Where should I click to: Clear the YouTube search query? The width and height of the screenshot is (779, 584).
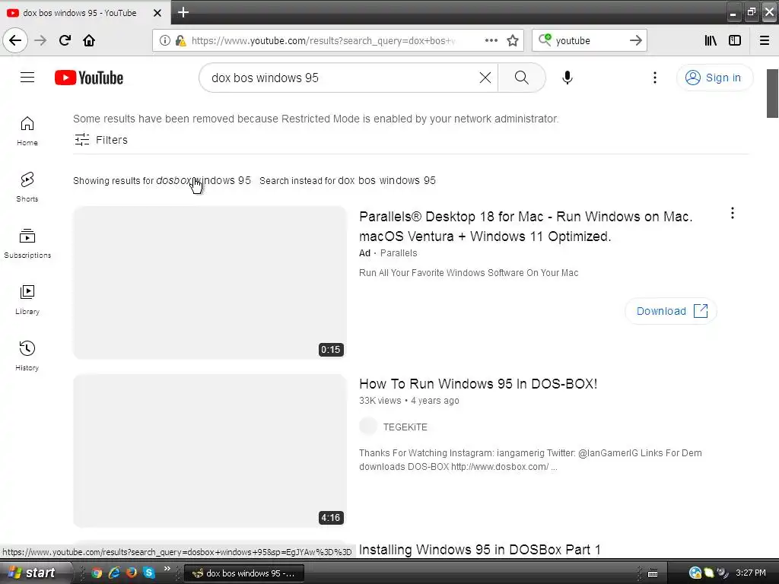pos(485,78)
